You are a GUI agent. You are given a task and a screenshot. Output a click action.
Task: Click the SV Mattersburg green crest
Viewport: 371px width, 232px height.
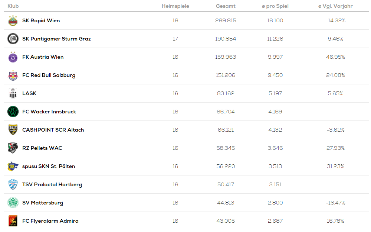pyautogui.click(x=13, y=203)
